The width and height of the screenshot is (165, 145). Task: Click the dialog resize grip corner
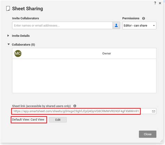[x=162, y=141]
